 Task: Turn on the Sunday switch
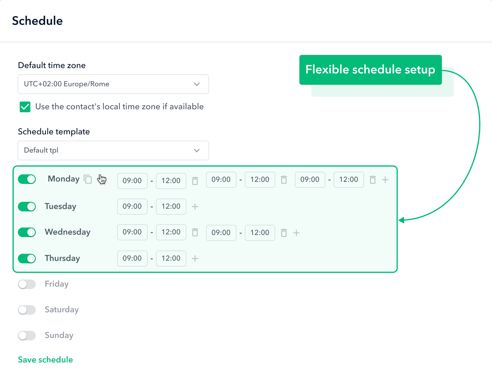click(x=27, y=336)
